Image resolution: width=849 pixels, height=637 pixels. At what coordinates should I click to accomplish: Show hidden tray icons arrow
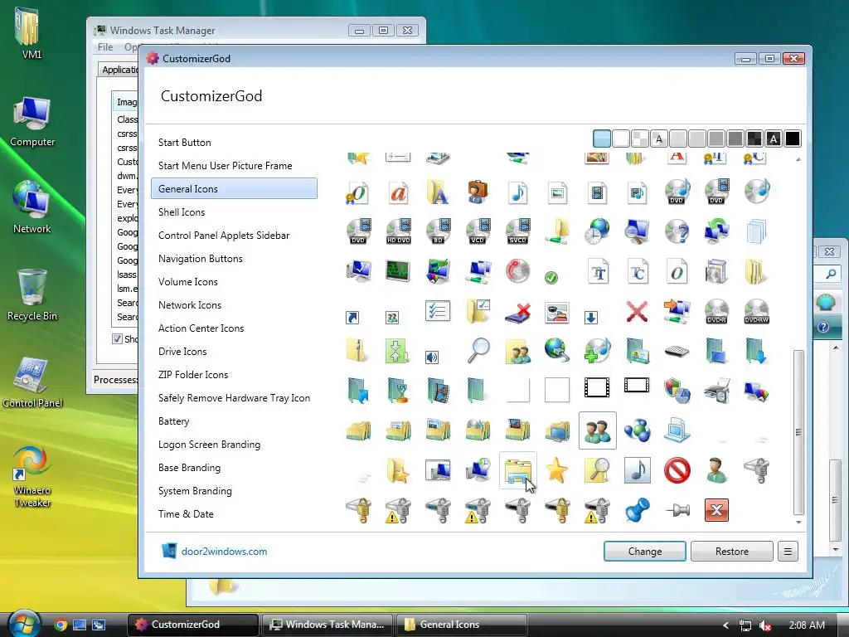(x=725, y=625)
